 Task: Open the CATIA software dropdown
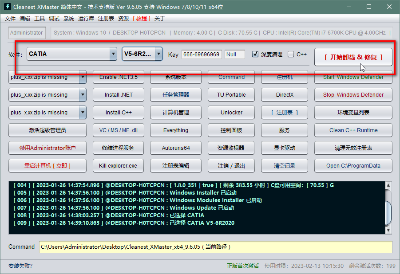coord(71,54)
